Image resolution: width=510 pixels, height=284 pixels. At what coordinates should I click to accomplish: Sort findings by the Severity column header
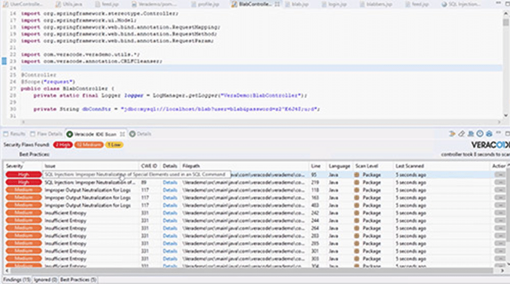point(15,166)
